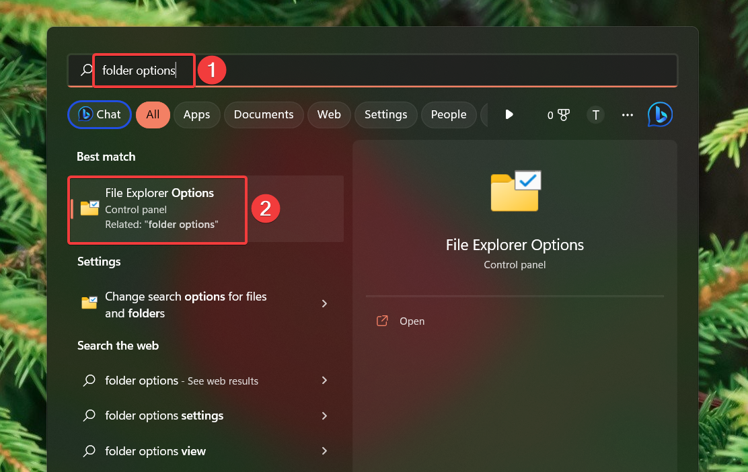748x472 pixels.
Task: Click the 'Best match' heading
Action: [106, 157]
